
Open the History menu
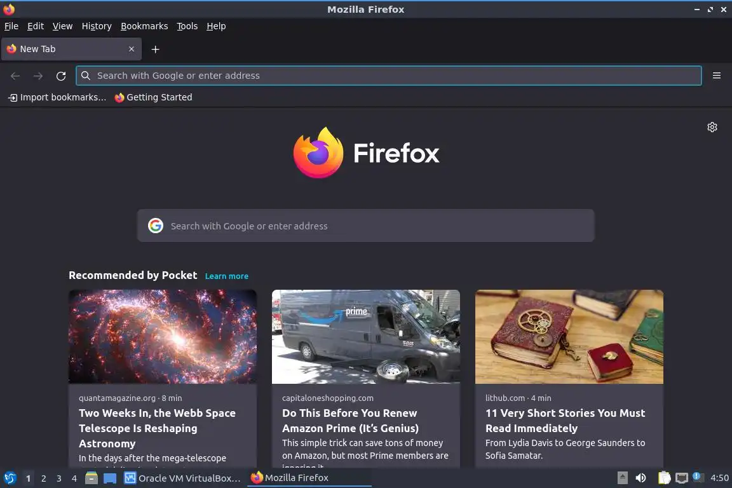point(97,26)
